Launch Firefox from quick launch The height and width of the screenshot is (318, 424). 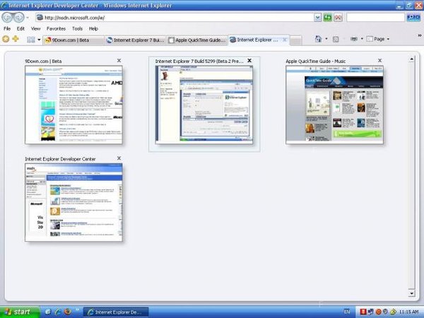tap(68, 312)
